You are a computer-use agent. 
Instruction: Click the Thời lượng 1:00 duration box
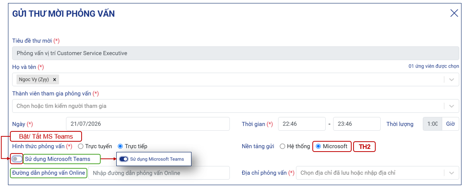432,124
